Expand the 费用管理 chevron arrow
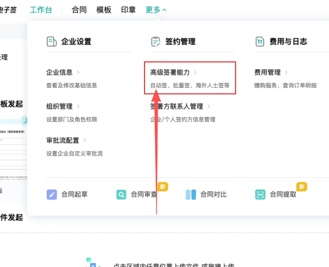 pyautogui.click(x=286, y=73)
